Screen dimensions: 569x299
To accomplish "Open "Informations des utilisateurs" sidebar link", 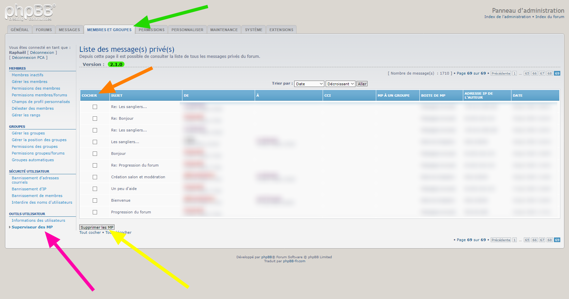I will pos(38,220).
